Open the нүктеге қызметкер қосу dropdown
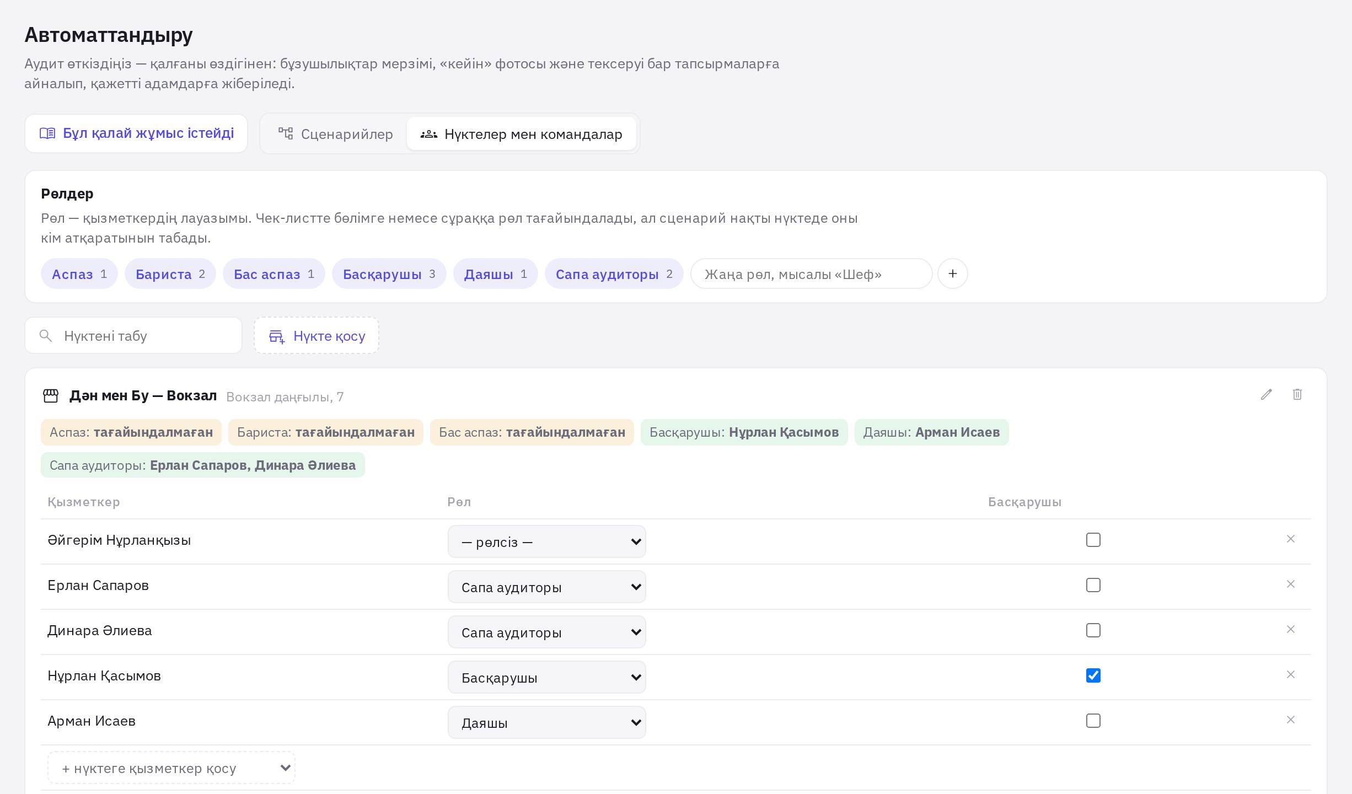The width and height of the screenshot is (1352, 794). 171,768
